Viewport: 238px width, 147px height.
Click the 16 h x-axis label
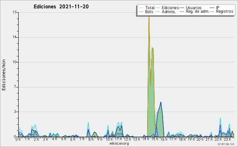tap(164, 139)
